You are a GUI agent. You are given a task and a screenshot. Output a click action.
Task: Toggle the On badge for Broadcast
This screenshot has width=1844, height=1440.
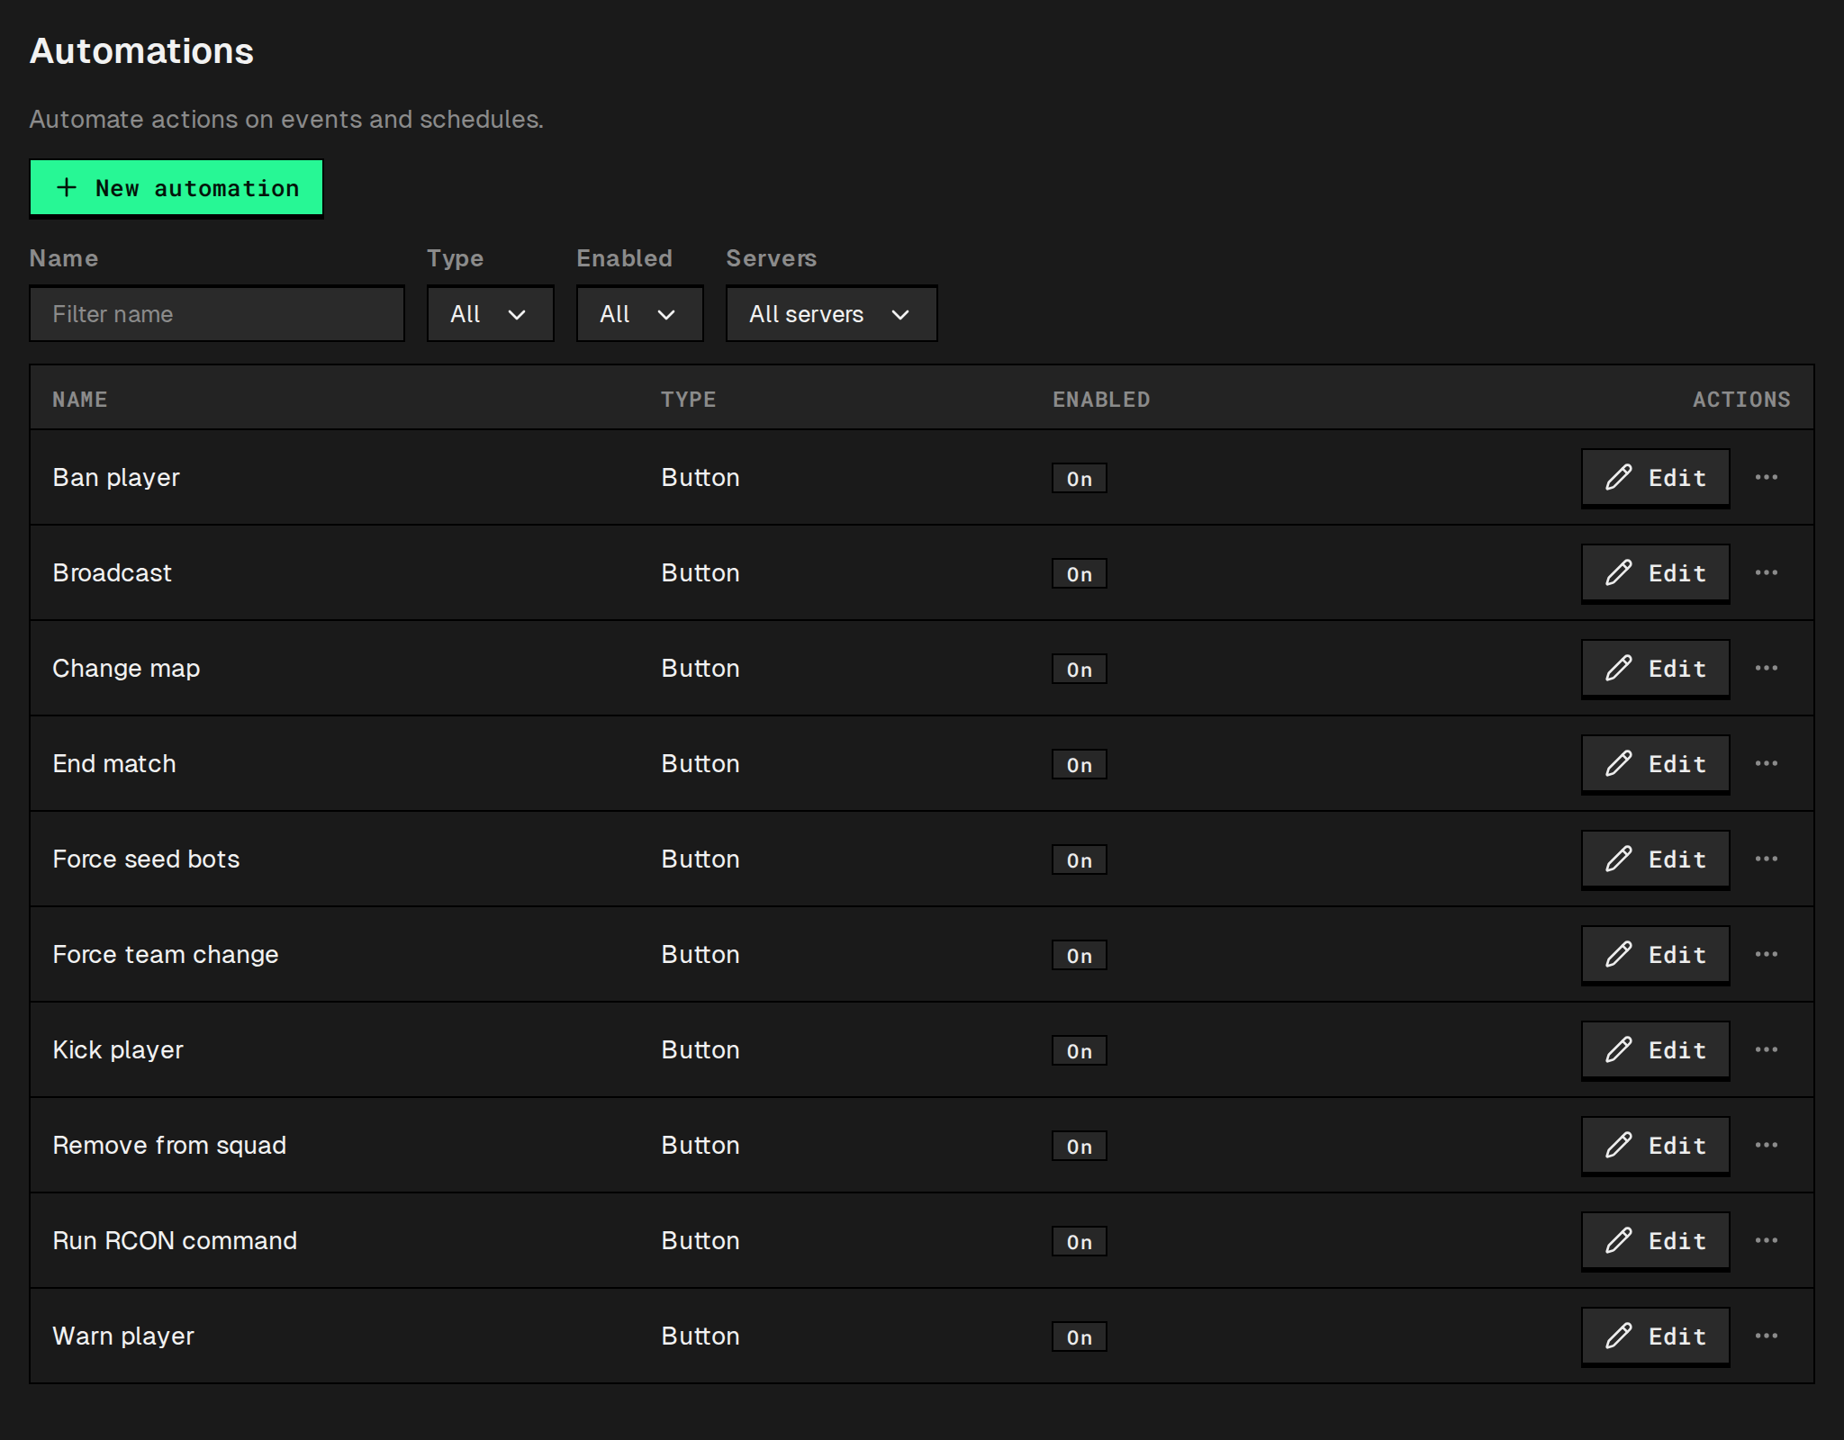coord(1079,573)
